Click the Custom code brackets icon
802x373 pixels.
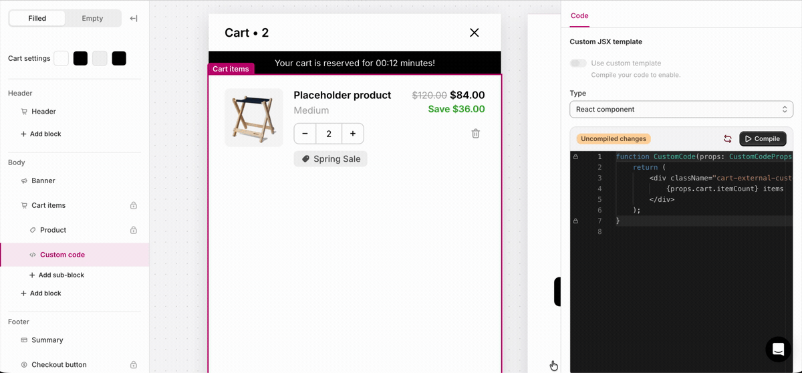click(x=33, y=255)
